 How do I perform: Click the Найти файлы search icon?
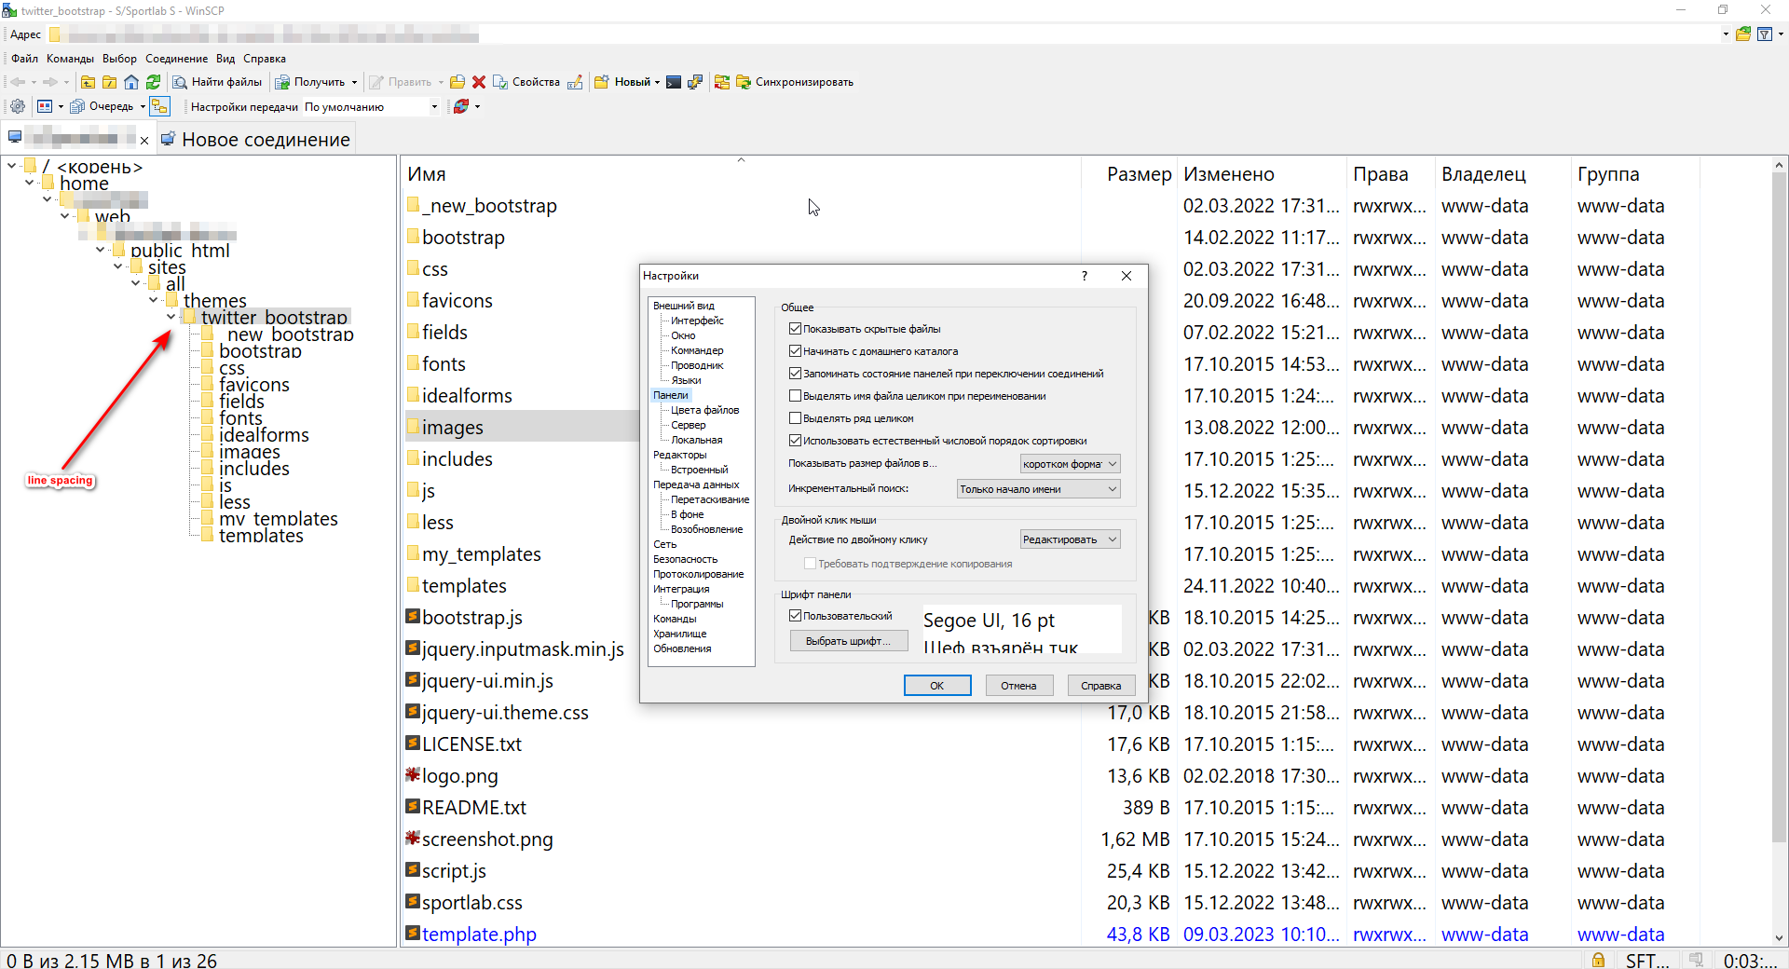tap(181, 82)
